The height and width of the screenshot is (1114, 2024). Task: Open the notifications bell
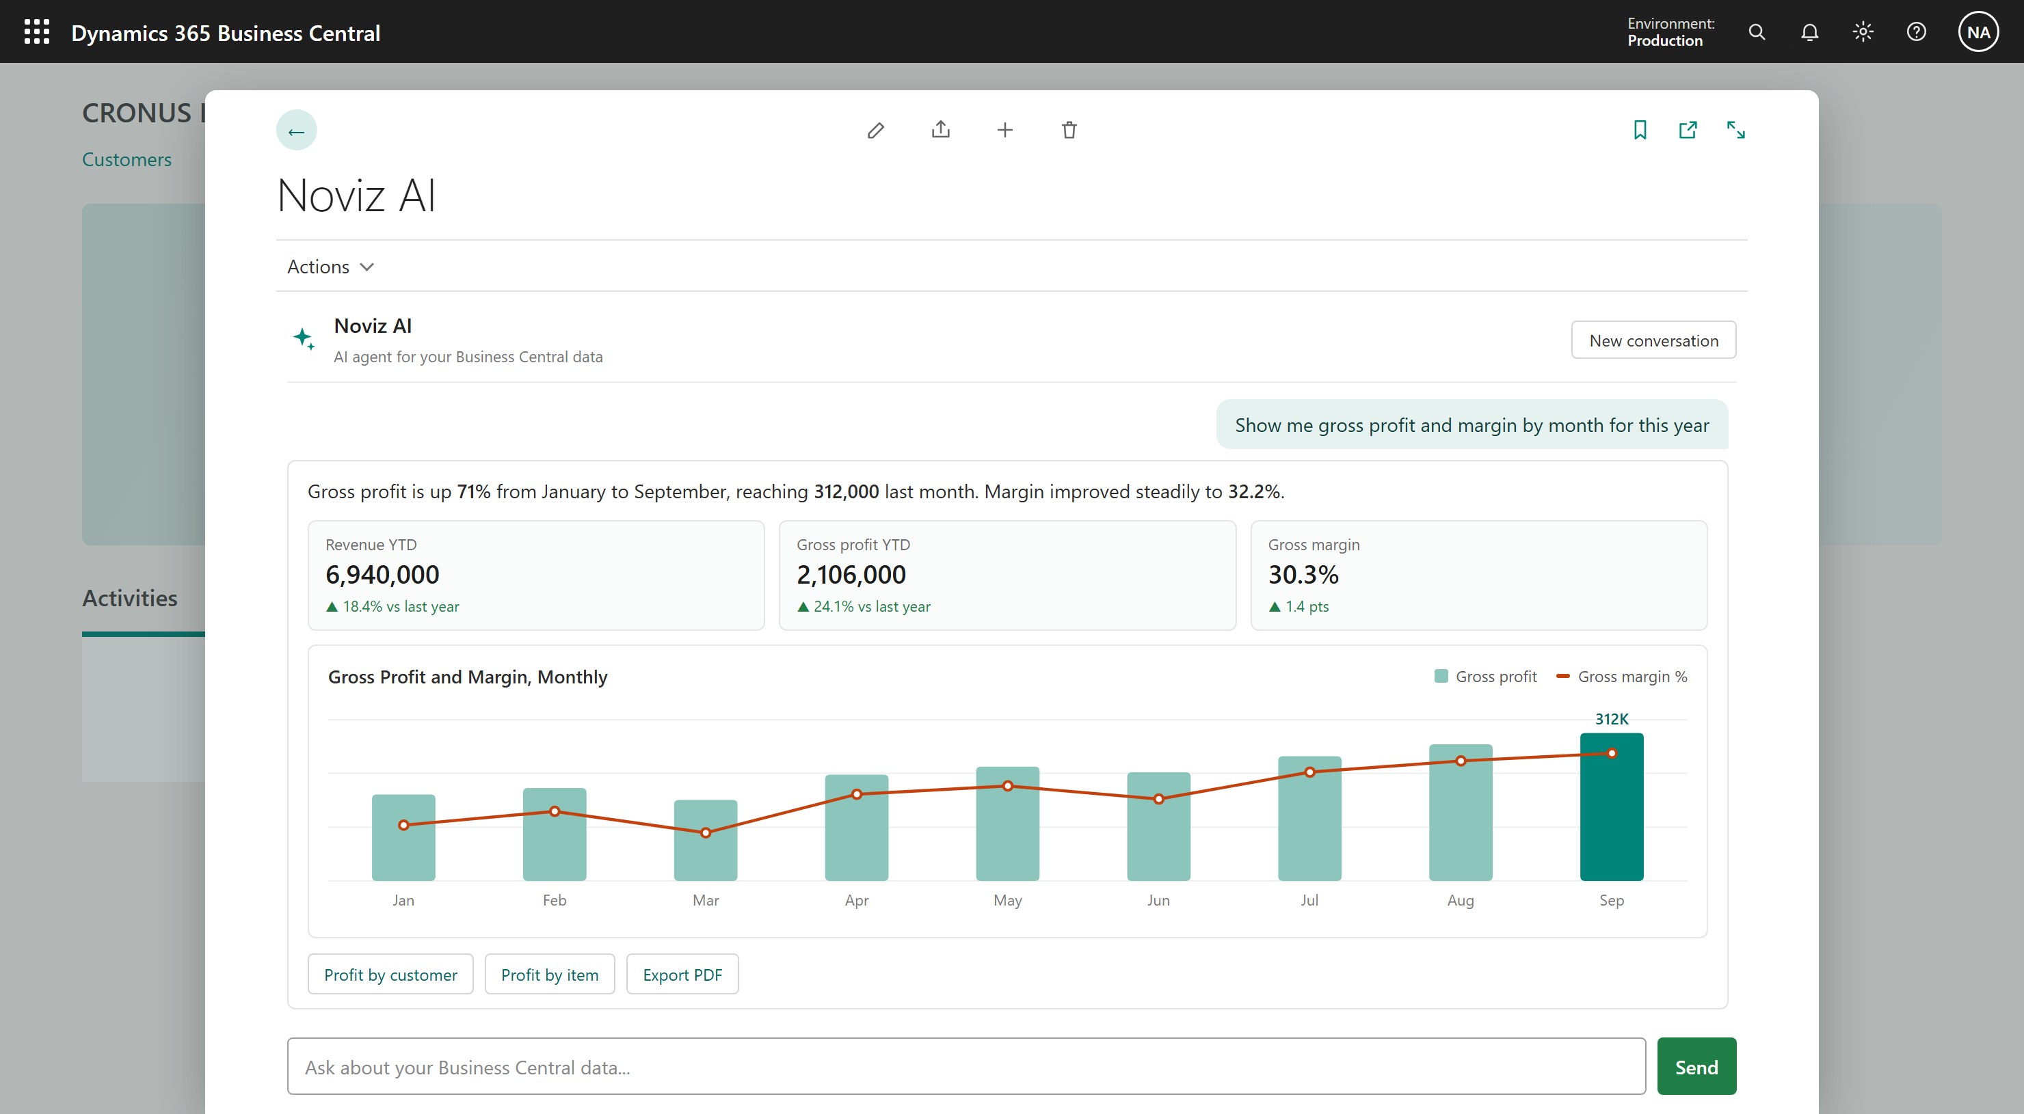pyautogui.click(x=1809, y=31)
